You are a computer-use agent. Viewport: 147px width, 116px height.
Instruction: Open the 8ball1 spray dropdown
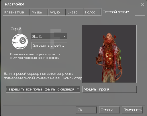tap(49, 36)
